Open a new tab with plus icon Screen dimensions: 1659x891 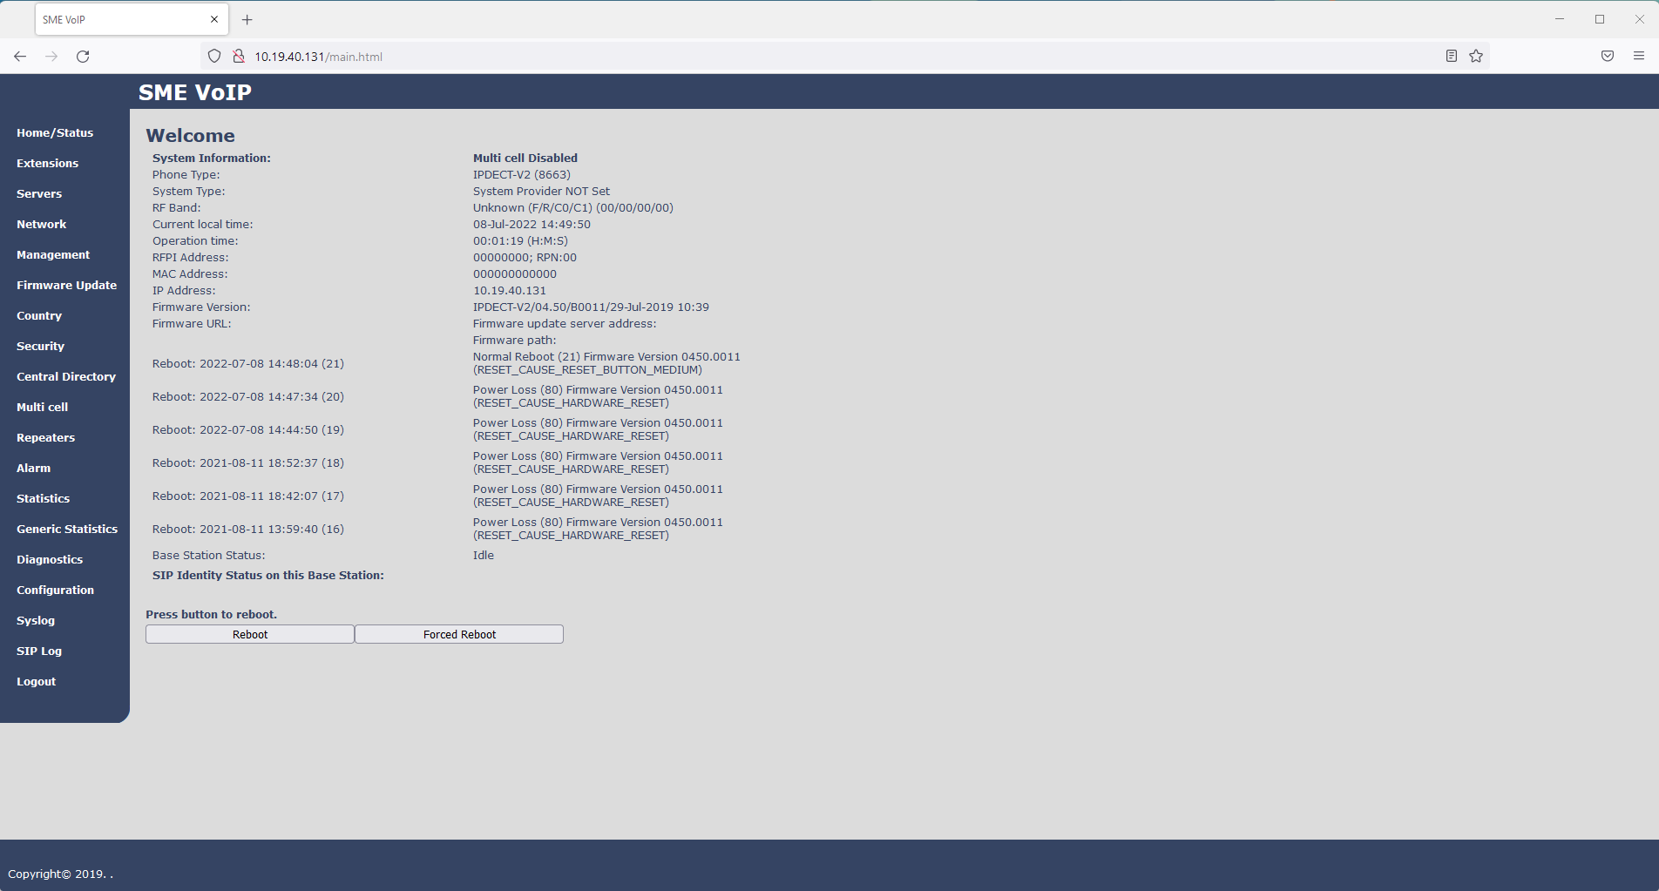click(247, 19)
